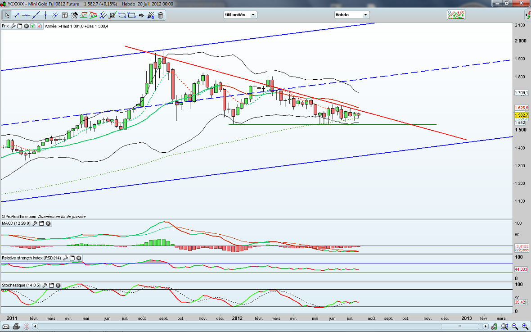The height and width of the screenshot is (332, 531).
Task: Toggle the RSI panel window size
Action: pos(72,258)
